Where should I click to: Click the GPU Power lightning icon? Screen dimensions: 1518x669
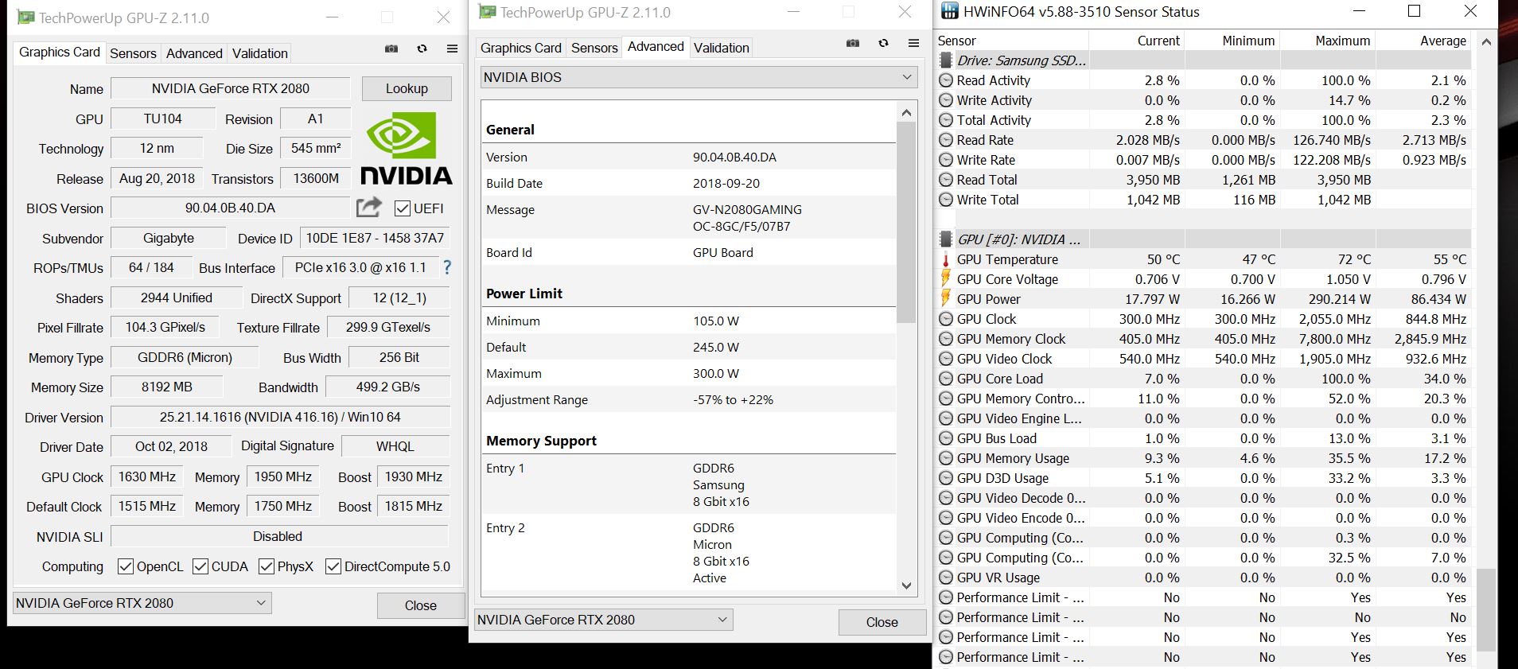tap(946, 299)
